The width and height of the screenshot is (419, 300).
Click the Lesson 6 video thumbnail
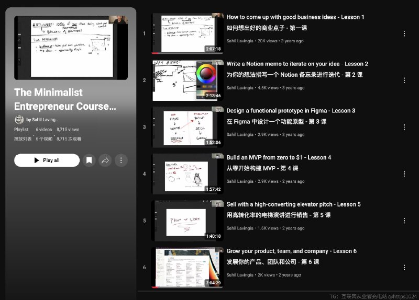click(x=188, y=267)
